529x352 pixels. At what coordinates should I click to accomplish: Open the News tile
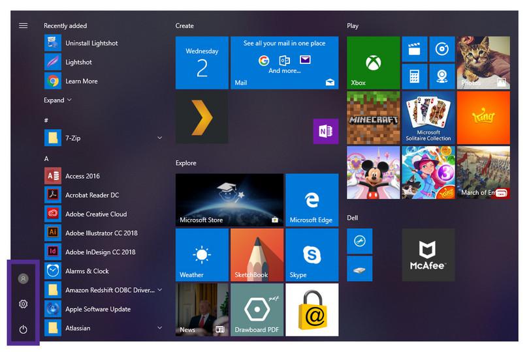coord(202,310)
